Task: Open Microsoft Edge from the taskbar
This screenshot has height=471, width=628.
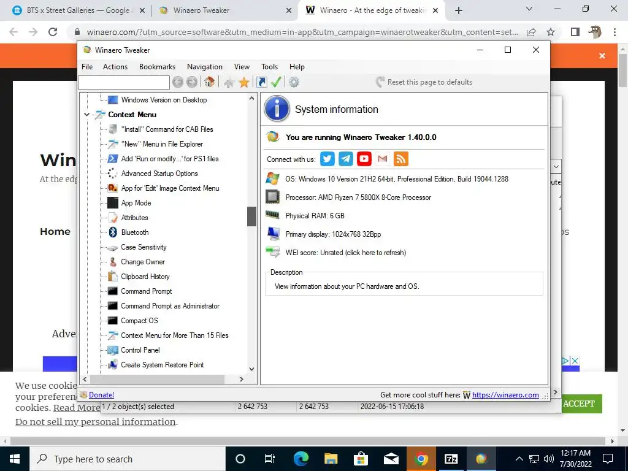Action: point(301,459)
